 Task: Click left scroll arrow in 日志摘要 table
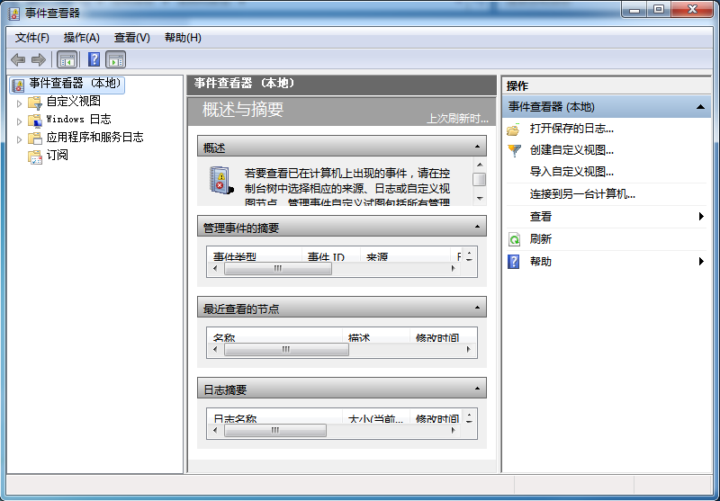(x=215, y=430)
